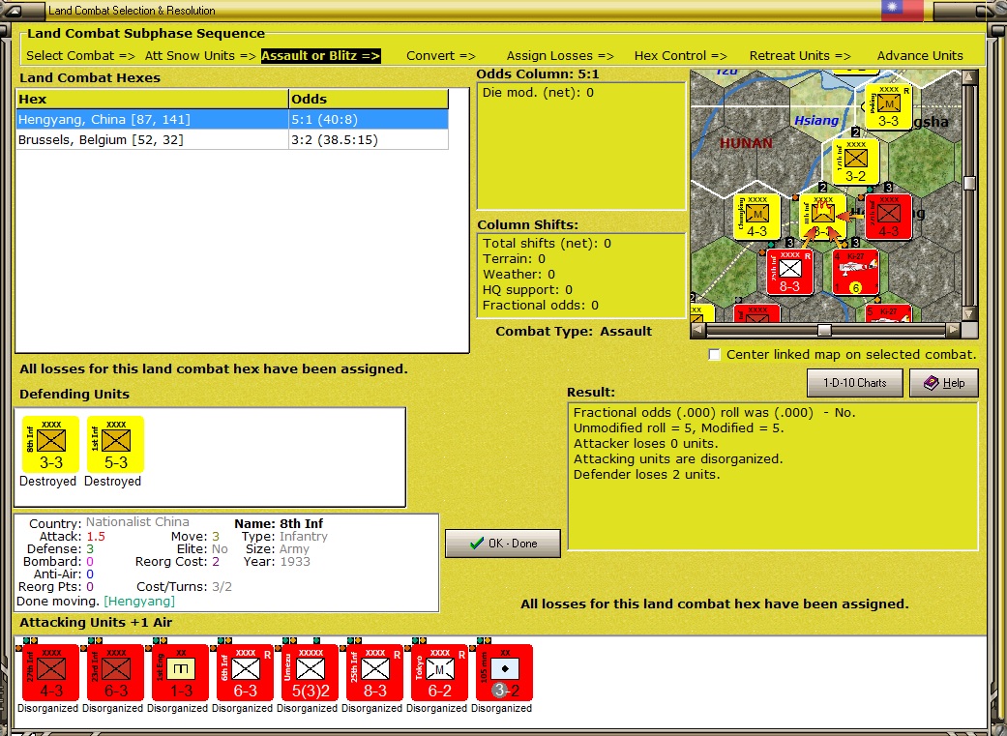
Task: Click the Retreat Units subphase step
Action: [800, 56]
